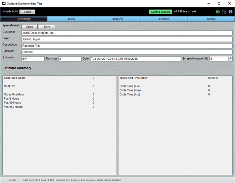Switch to the Detail tab
Screen dimensions: 235x183
(x=71, y=19)
